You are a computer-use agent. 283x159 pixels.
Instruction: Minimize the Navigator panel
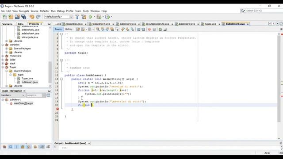click(49, 91)
